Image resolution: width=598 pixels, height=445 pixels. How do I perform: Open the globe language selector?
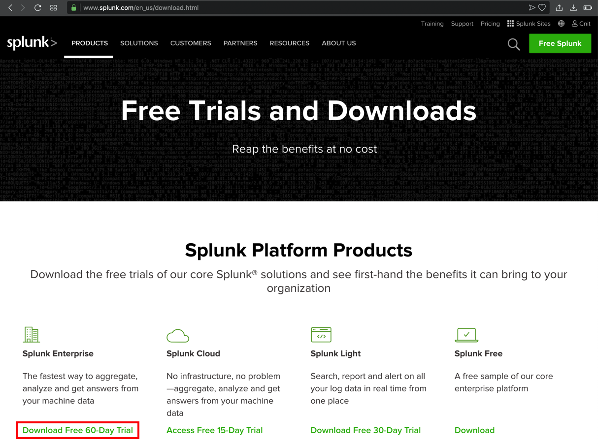tap(561, 24)
